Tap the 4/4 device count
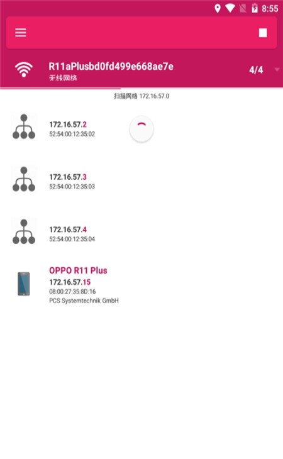This screenshot has width=283, height=459. coord(256,70)
